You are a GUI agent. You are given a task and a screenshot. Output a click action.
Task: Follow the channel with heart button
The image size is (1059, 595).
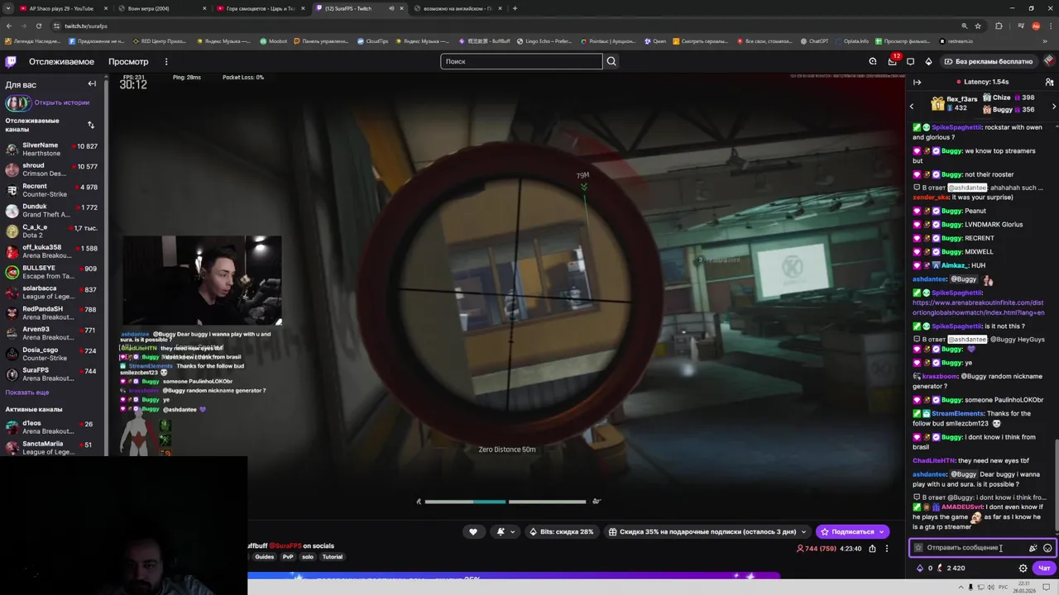(x=473, y=531)
